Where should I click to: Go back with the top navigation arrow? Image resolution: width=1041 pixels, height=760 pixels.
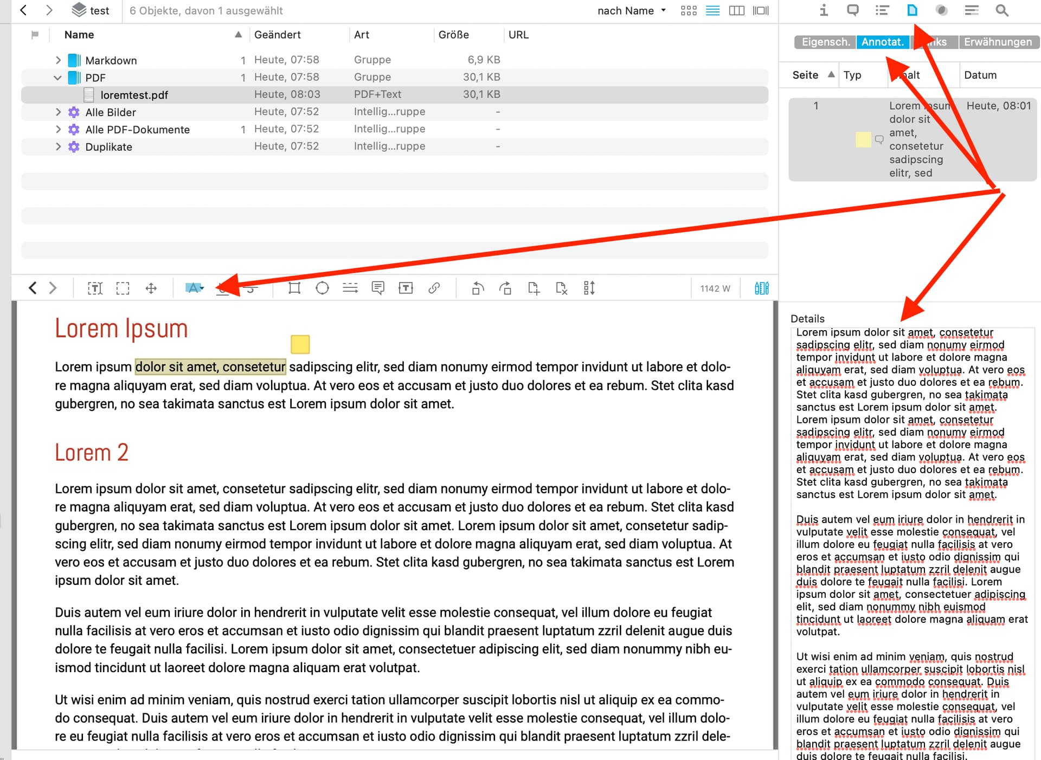click(23, 10)
